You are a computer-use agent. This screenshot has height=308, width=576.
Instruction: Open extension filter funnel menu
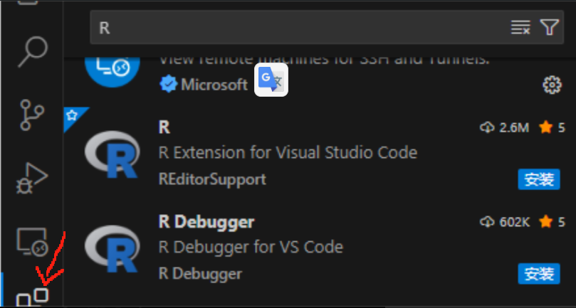549,27
